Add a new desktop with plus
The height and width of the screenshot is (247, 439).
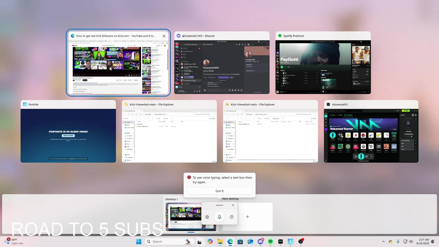click(247, 217)
